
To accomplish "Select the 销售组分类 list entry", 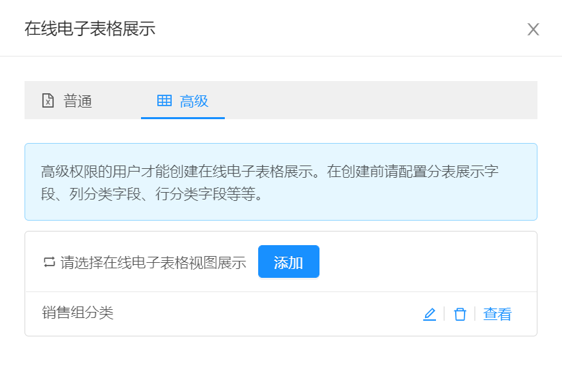I will coord(281,314).
